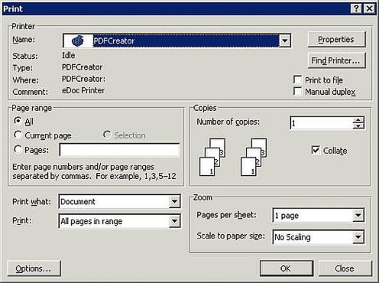The width and height of the screenshot is (379, 283).
Task: Confirm printing with the OK button
Action: pyautogui.click(x=287, y=268)
